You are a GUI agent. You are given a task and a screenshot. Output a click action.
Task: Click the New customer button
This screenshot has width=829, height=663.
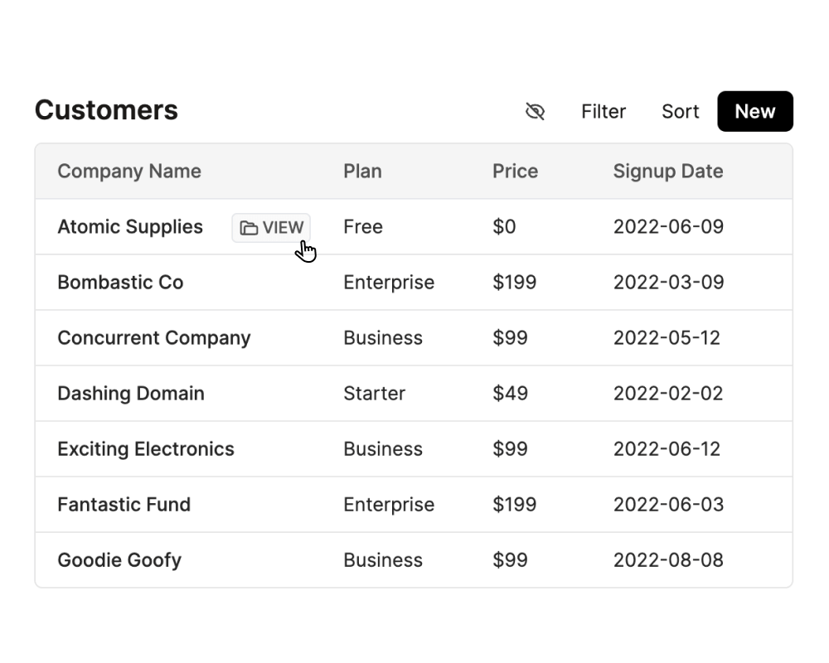[755, 112]
